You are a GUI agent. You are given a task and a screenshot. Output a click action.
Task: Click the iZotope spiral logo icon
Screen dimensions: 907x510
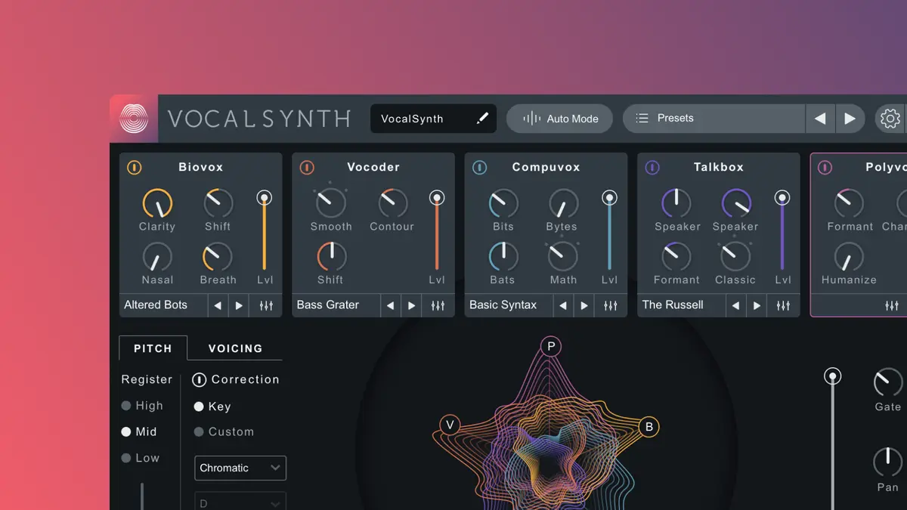coord(134,119)
